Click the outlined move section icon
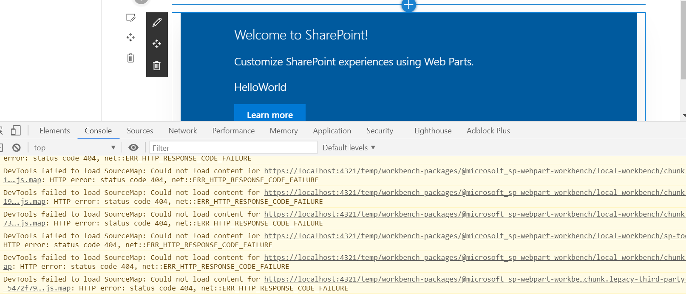Viewport: 686px width, 296px height. click(x=130, y=37)
